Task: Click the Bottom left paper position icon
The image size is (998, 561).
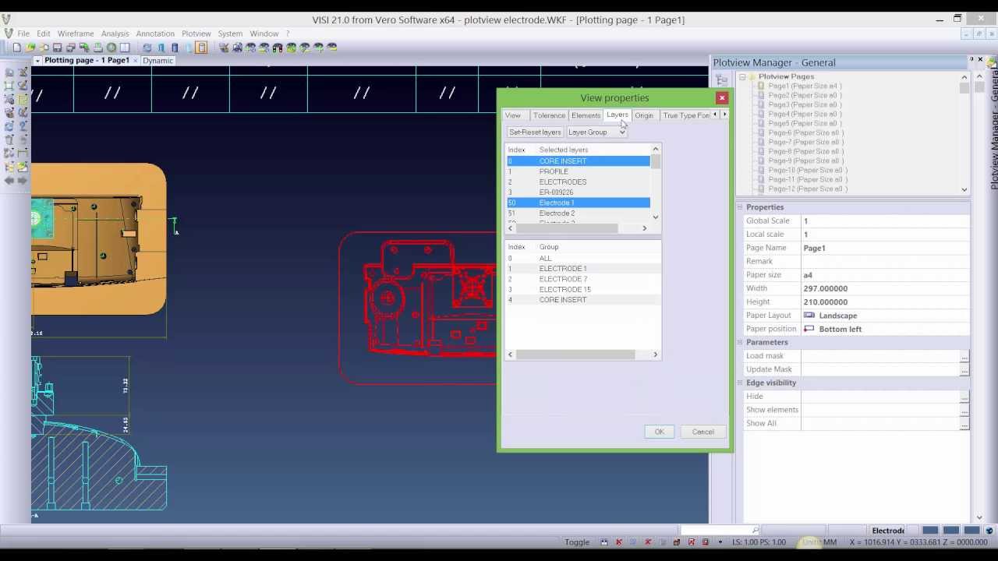Action: pos(809,329)
